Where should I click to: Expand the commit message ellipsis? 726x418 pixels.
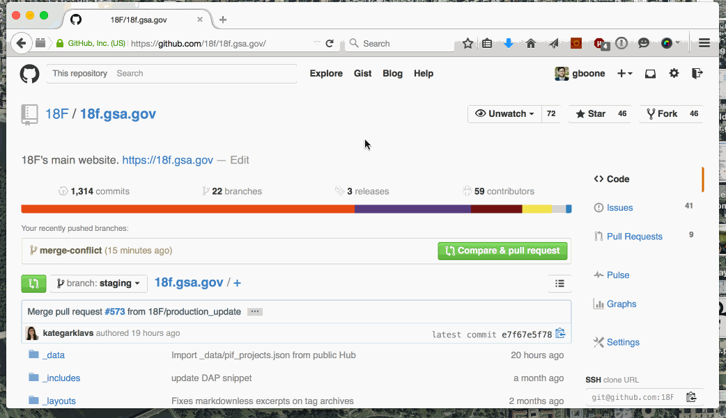[254, 312]
